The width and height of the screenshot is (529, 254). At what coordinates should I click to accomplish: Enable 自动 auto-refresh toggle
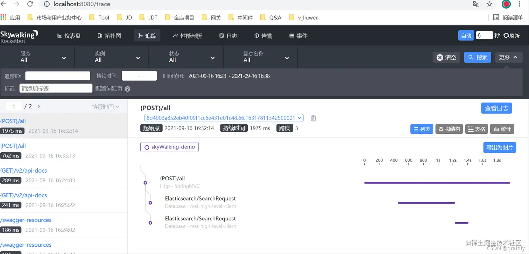pyautogui.click(x=466, y=35)
